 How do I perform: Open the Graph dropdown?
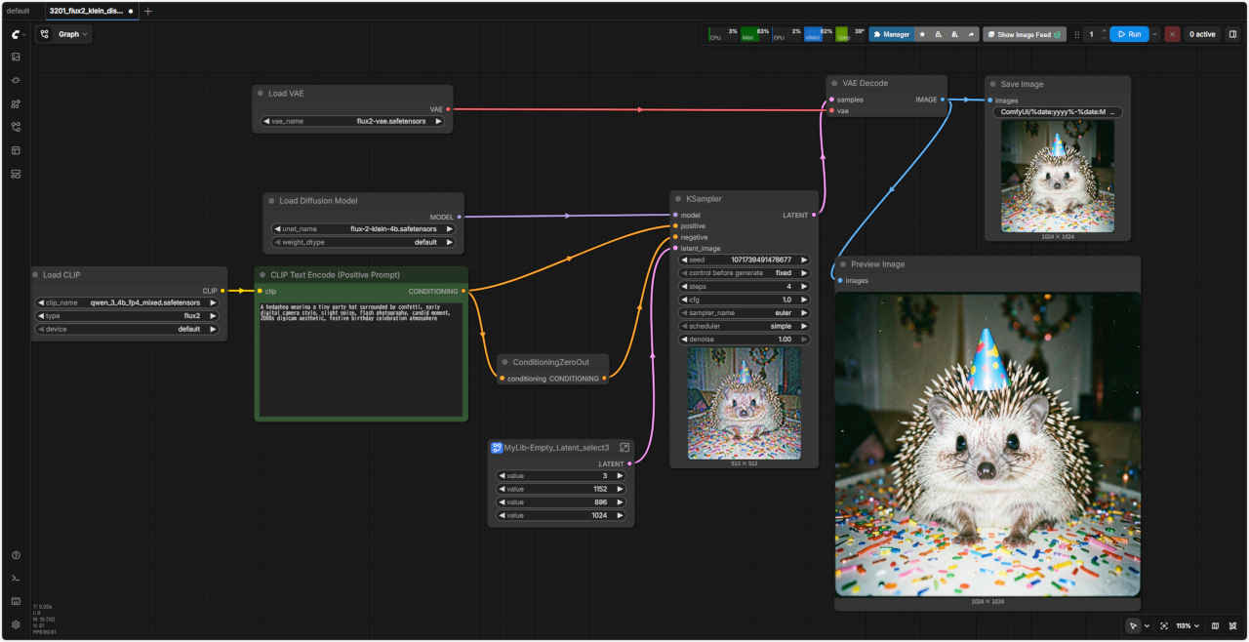pos(64,34)
